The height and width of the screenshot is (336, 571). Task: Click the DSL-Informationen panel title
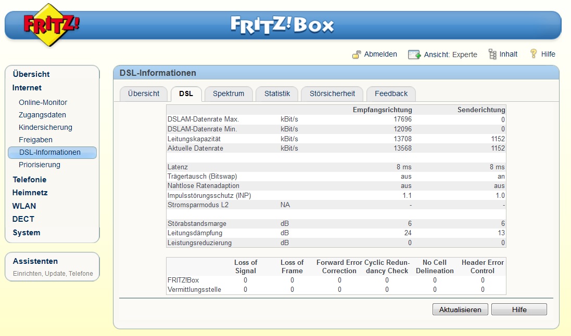[x=158, y=73]
